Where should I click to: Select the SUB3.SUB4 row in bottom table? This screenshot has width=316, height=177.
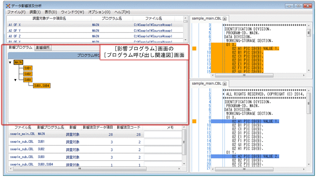(95, 165)
